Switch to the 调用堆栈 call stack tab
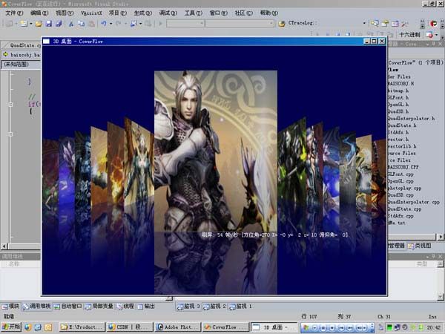The width and height of the screenshot is (445, 334). click(36, 306)
